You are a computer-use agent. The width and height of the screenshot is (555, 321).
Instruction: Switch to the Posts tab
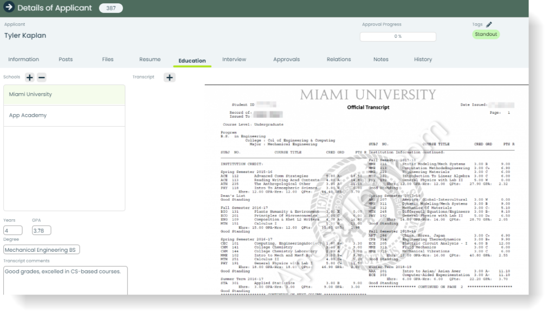[x=66, y=60]
